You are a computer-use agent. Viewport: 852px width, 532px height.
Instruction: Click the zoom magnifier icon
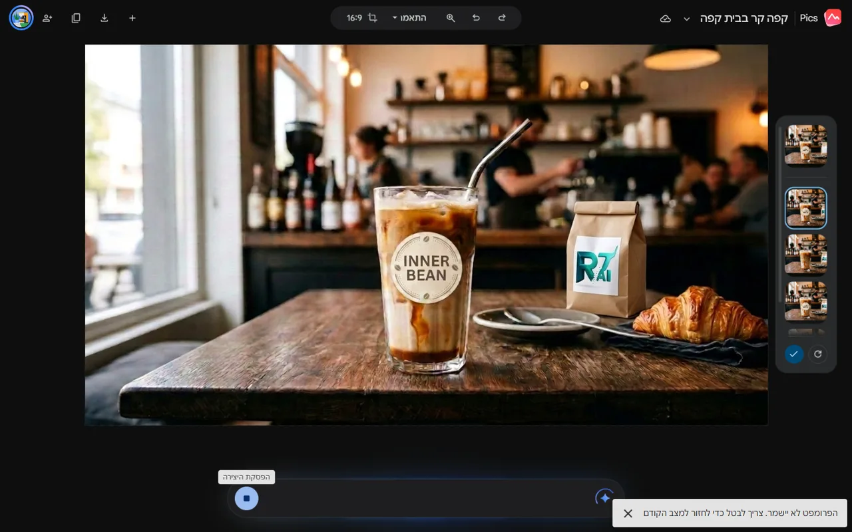(451, 18)
